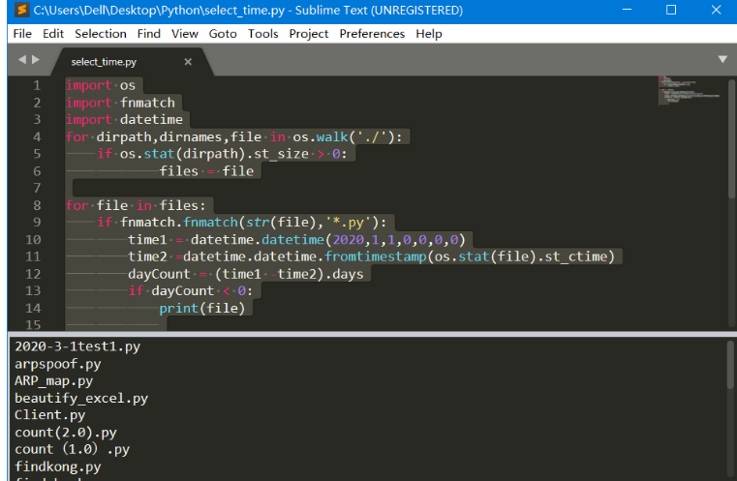737x481 pixels.
Task: Click output line 'Client.py'
Action: (x=49, y=415)
